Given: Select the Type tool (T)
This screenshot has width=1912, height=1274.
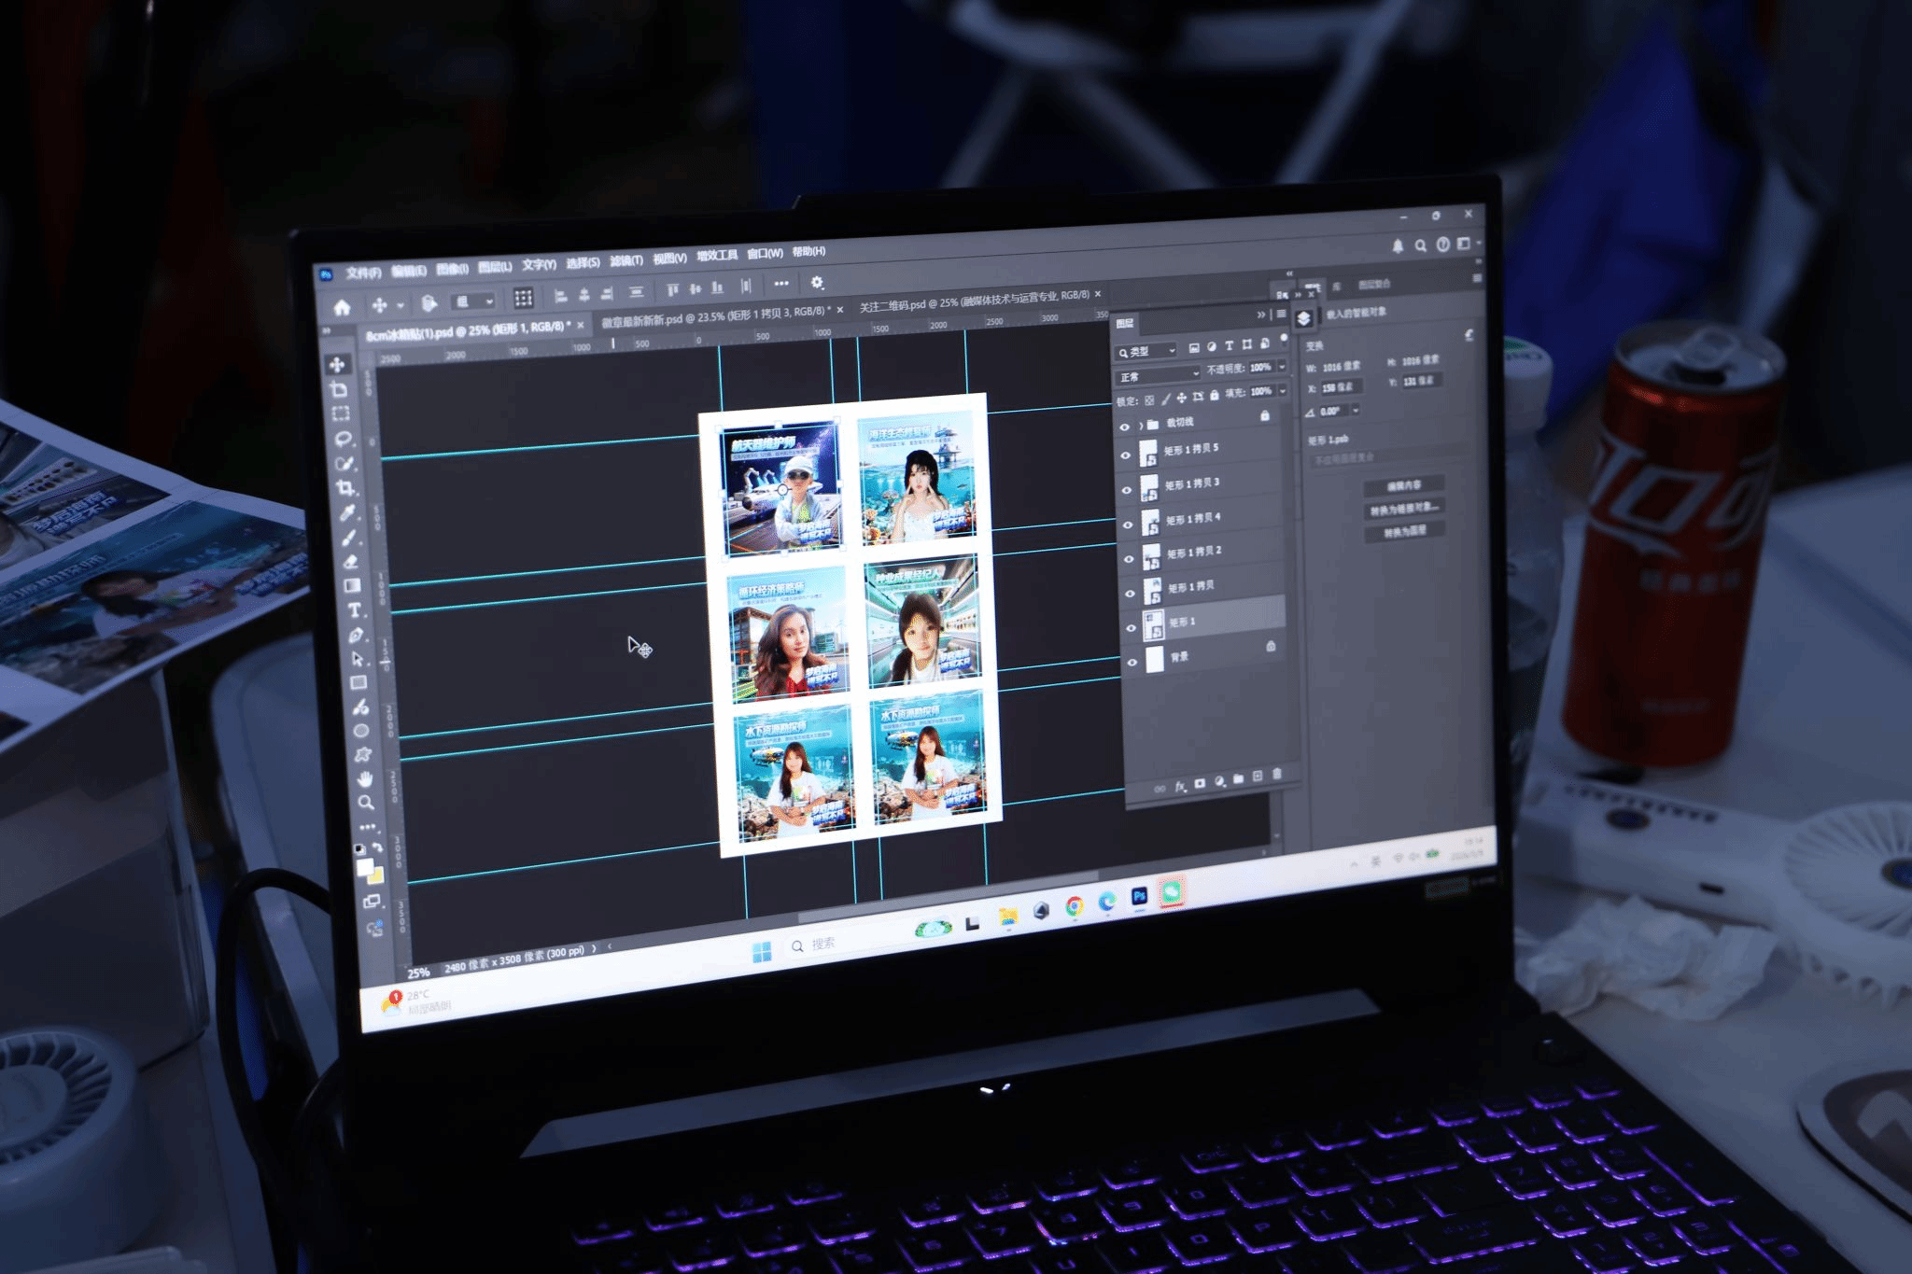Looking at the screenshot, I should [x=354, y=610].
